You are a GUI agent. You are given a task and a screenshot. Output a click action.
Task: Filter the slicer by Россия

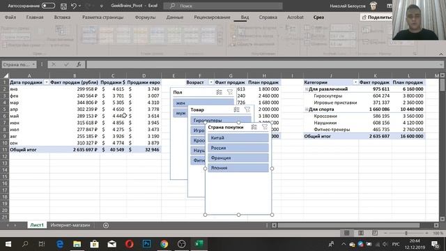238,148
